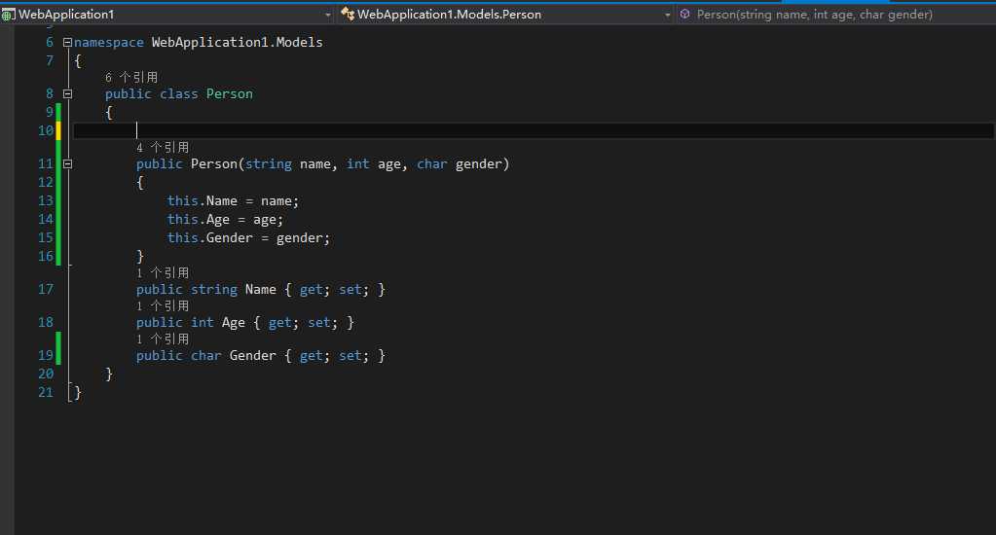This screenshot has height=535, width=996.
Task: Click the 'class' keyword on line 8
Action: coord(178,94)
